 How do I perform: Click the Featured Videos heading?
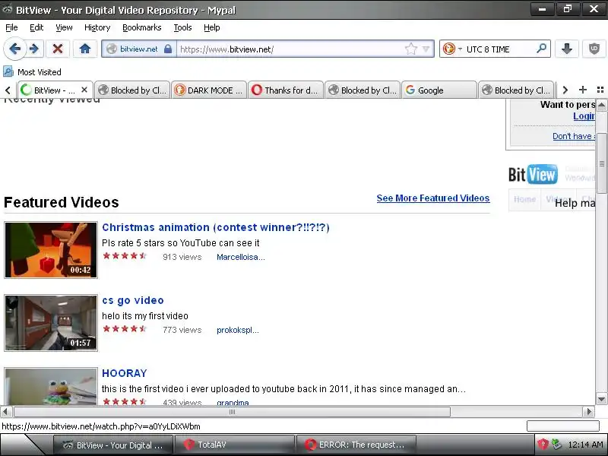coord(62,202)
